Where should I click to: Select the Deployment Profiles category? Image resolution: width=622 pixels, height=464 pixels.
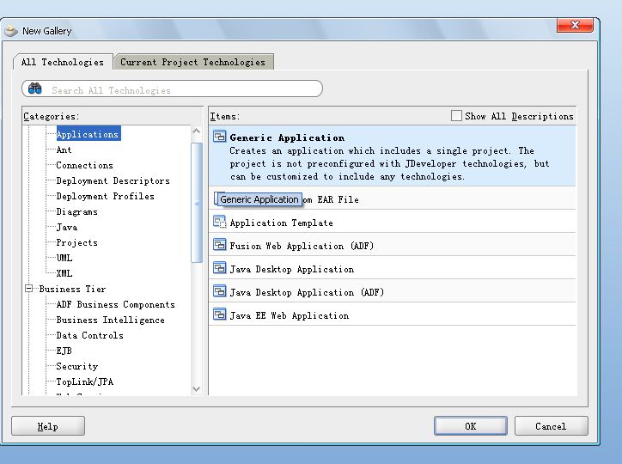105,196
